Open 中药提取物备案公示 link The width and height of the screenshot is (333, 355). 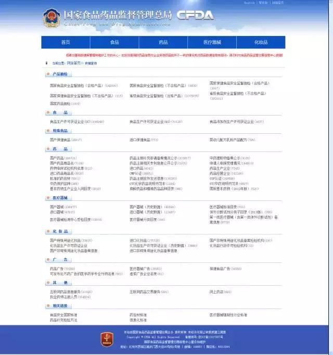(x=230, y=158)
